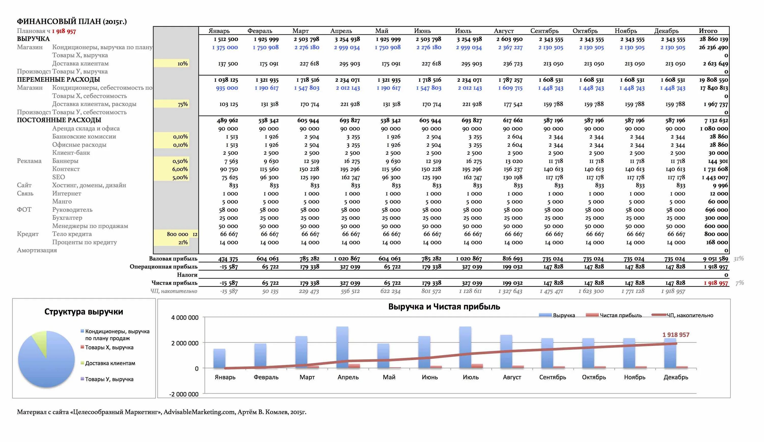Select the green delivery pie slice
Image resolution: width=764 pixels, height=442 pixels.
41,341
